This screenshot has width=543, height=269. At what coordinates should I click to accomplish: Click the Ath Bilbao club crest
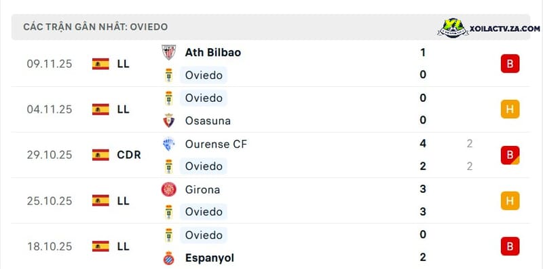coord(168,52)
